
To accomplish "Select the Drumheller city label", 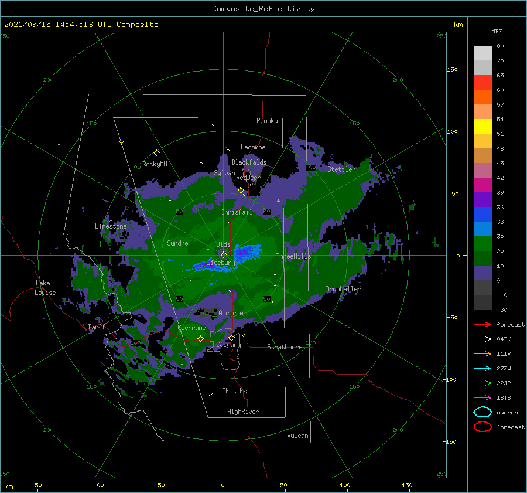I will (343, 289).
